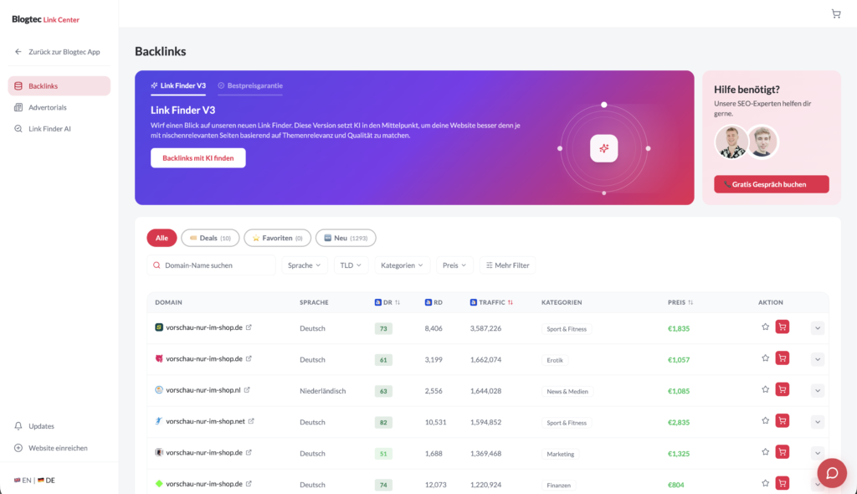Show Favoriten (0) listings

point(278,238)
